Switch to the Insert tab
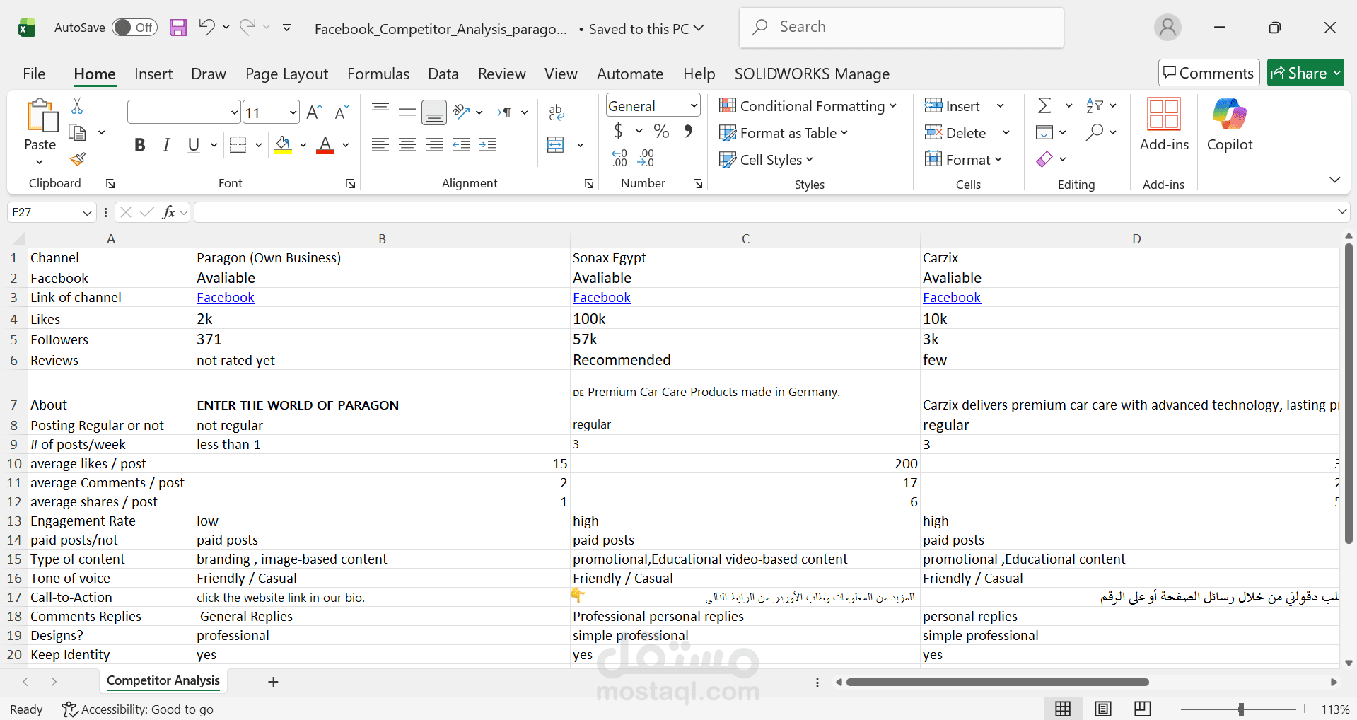1357x720 pixels. pos(153,74)
